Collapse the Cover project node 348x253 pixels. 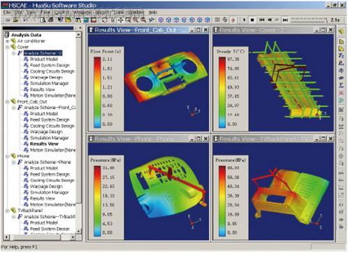point(8,47)
